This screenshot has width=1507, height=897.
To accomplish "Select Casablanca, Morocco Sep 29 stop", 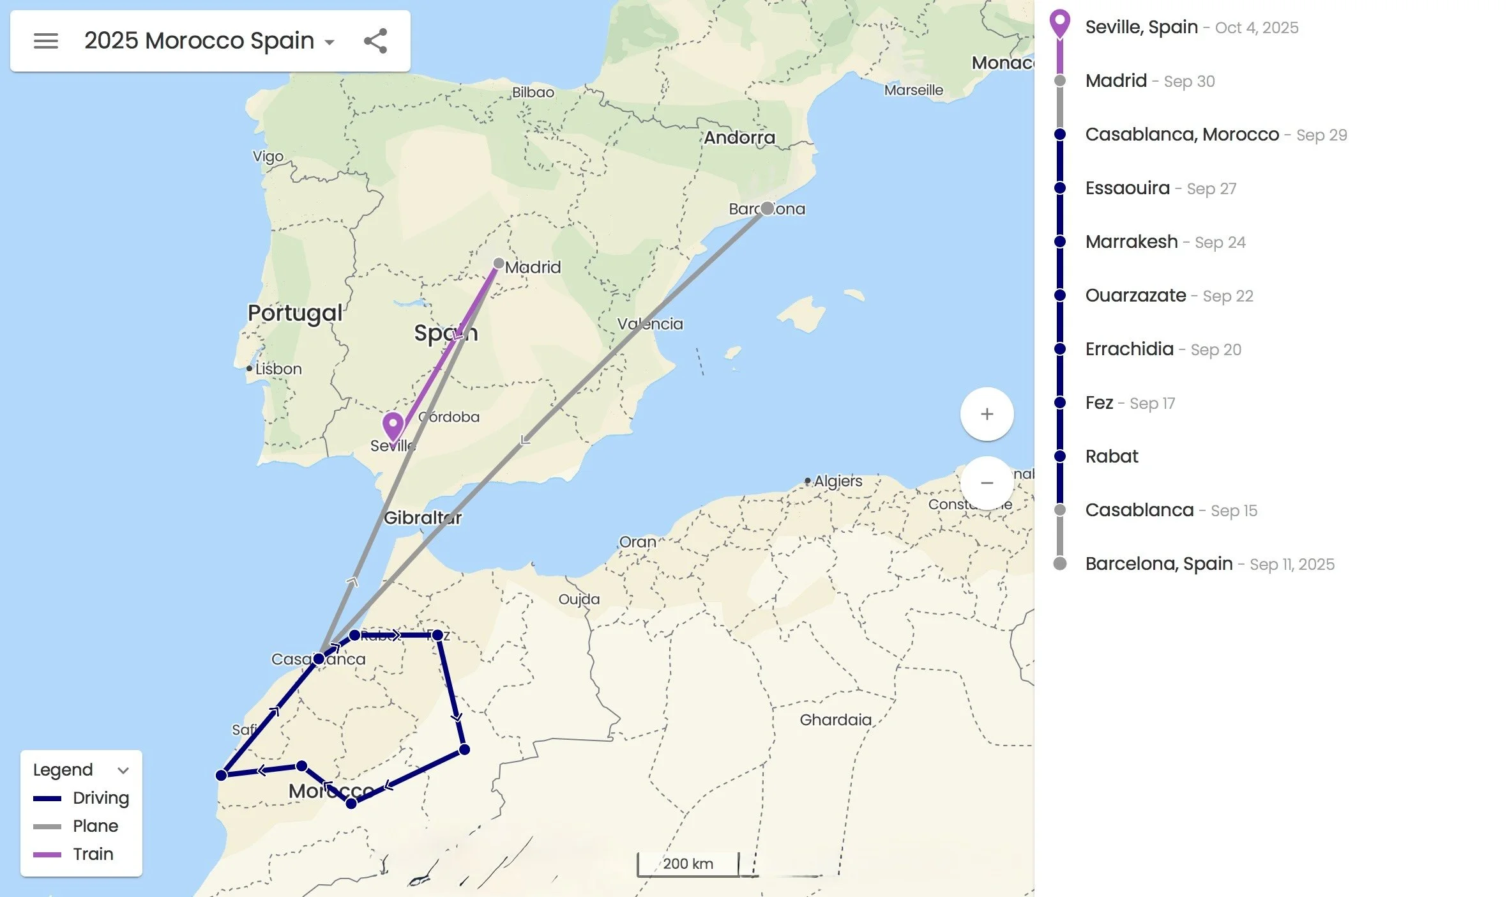I will point(1181,134).
